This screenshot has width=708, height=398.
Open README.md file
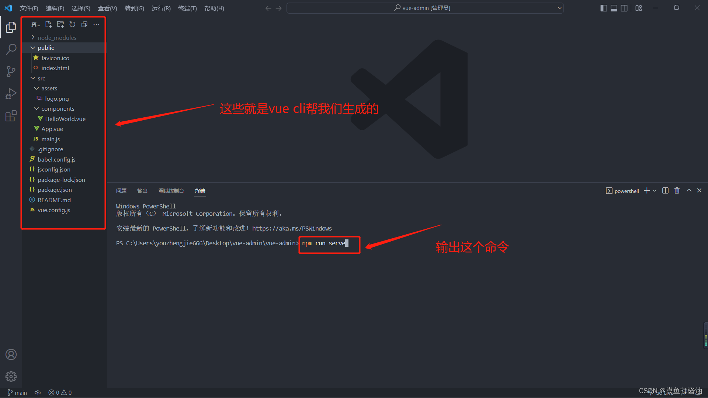pos(64,200)
